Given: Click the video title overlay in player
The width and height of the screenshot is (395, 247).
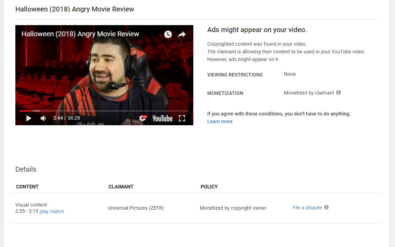Looking at the screenshot, I should [x=80, y=34].
